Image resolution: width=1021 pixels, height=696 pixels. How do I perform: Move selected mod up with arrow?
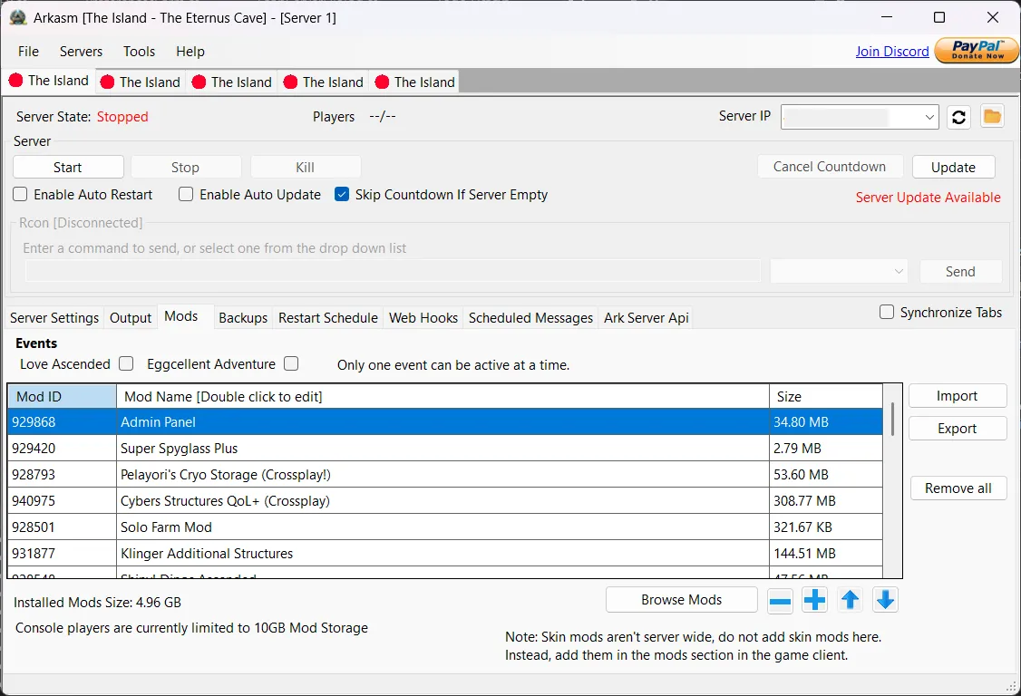(850, 600)
